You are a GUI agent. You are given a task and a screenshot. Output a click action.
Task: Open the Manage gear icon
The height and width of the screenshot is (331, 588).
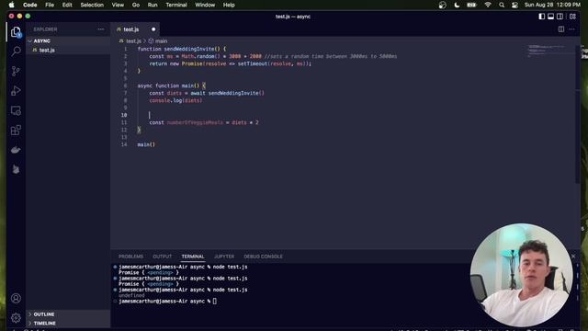click(x=16, y=318)
